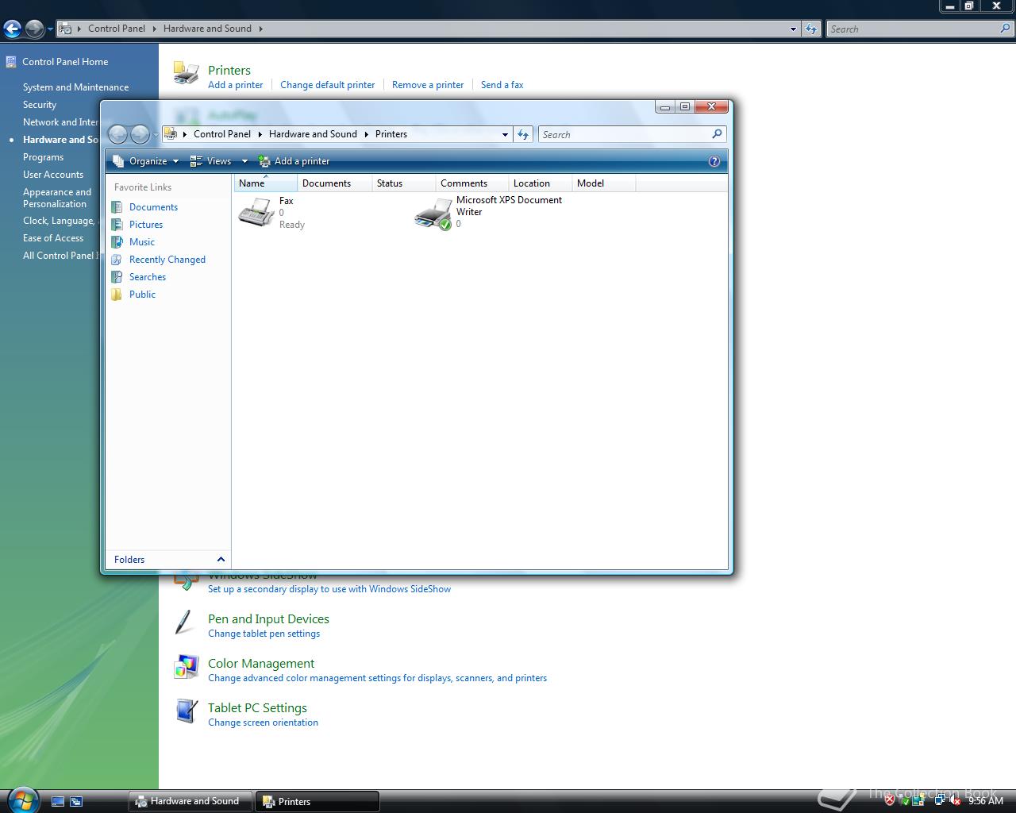This screenshot has width=1016, height=813.
Task: Select the Microsoft XPS Document Writer icon
Action: pos(433,214)
